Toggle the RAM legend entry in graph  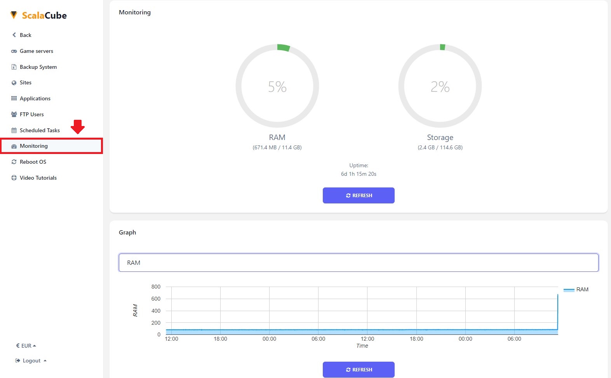click(x=576, y=289)
